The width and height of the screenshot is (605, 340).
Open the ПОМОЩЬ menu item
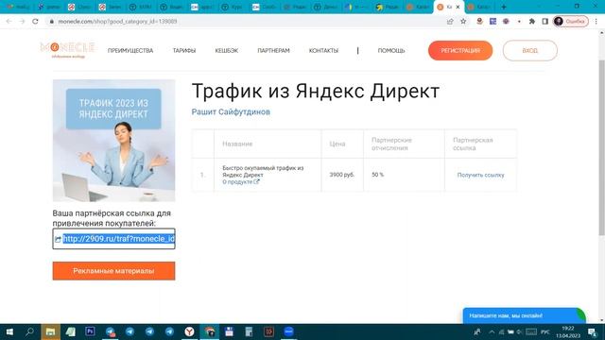[391, 50]
